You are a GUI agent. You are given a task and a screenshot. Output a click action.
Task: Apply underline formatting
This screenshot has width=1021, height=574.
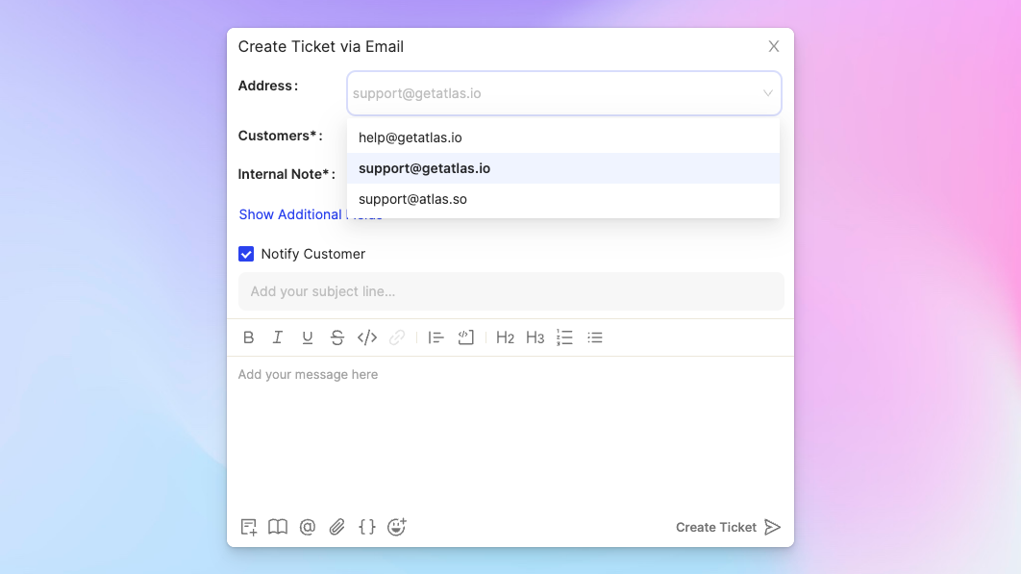coord(308,337)
